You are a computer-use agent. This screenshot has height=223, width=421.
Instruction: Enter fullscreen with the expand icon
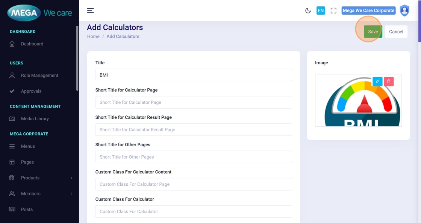coord(333,11)
